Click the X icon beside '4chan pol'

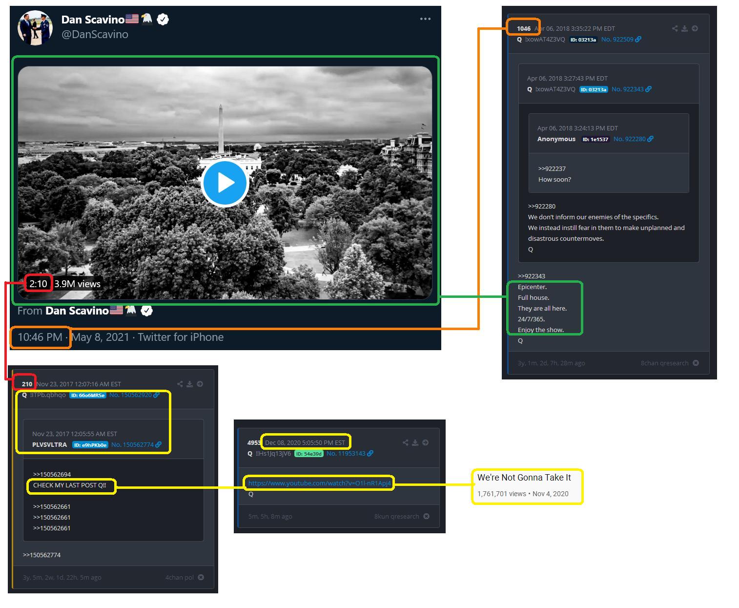pos(201,577)
